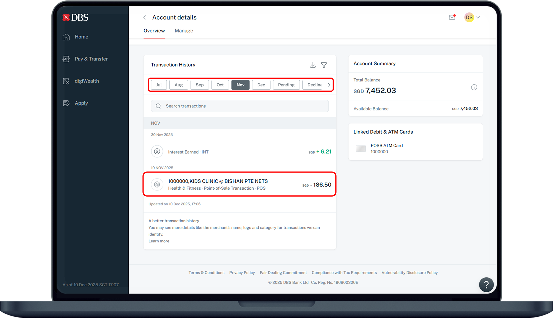
Task: Click the Learn more link
Action: 159,241
